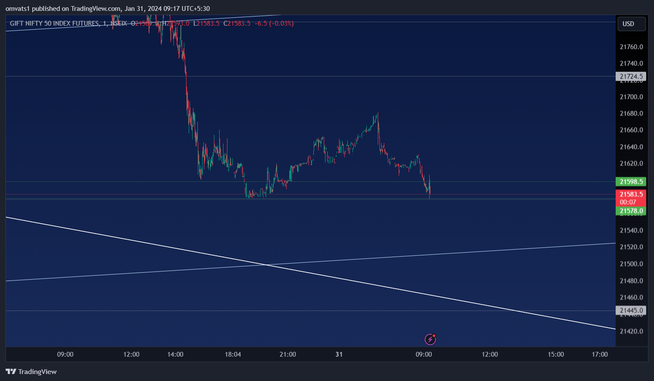Click the 21620.0 price axis value
This screenshot has width=654, height=381.
(631, 164)
